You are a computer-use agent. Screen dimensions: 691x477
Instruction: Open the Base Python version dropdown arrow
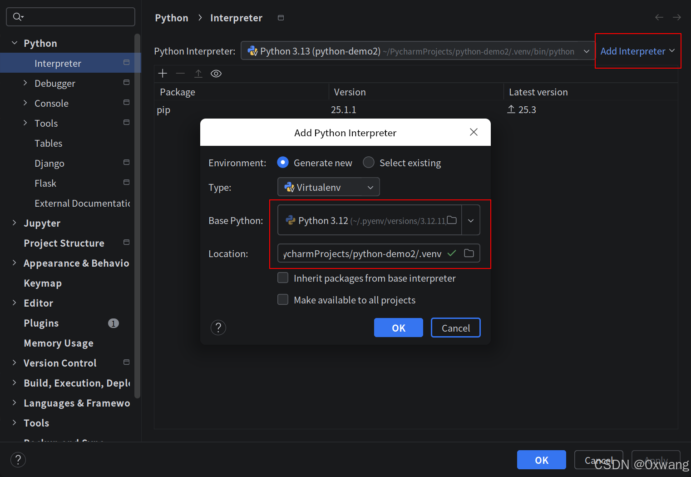471,220
